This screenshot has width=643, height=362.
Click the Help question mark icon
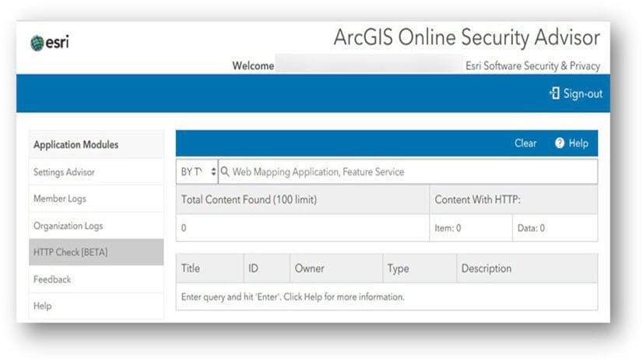560,143
